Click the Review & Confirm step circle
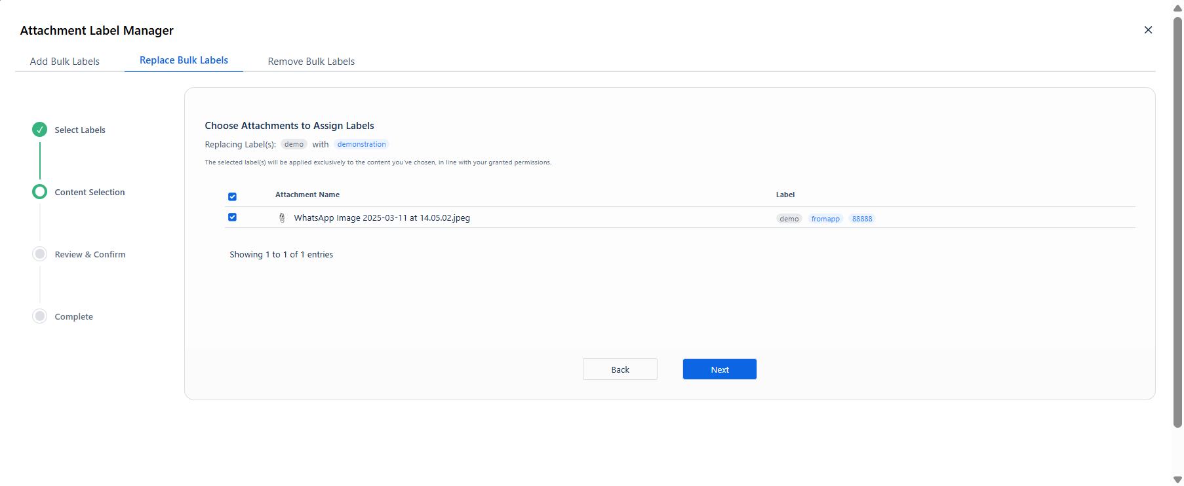The height and width of the screenshot is (486, 1184). pyautogui.click(x=40, y=254)
